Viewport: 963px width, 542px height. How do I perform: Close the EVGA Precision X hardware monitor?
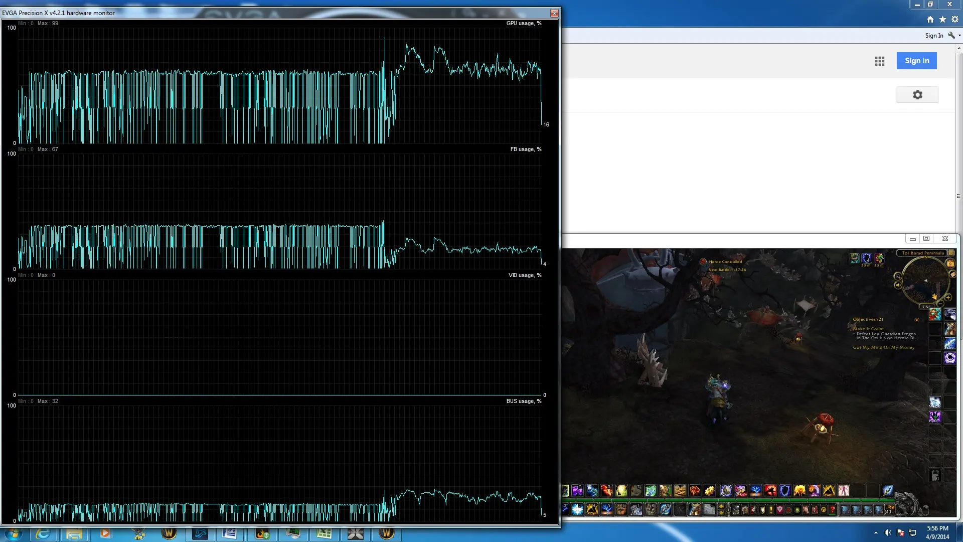(x=554, y=13)
